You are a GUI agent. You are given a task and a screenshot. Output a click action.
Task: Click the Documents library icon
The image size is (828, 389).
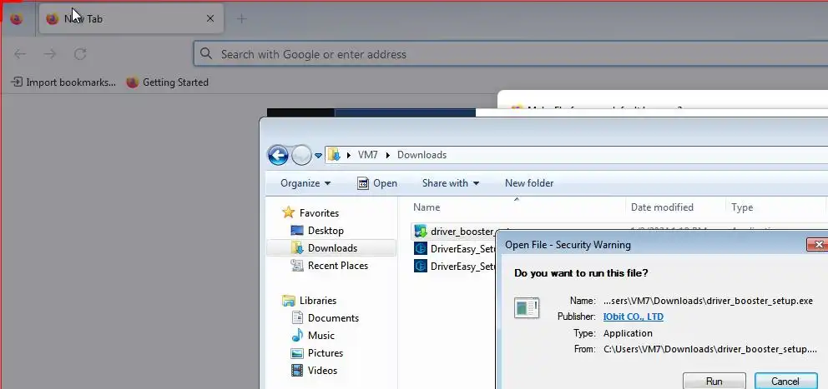(297, 318)
